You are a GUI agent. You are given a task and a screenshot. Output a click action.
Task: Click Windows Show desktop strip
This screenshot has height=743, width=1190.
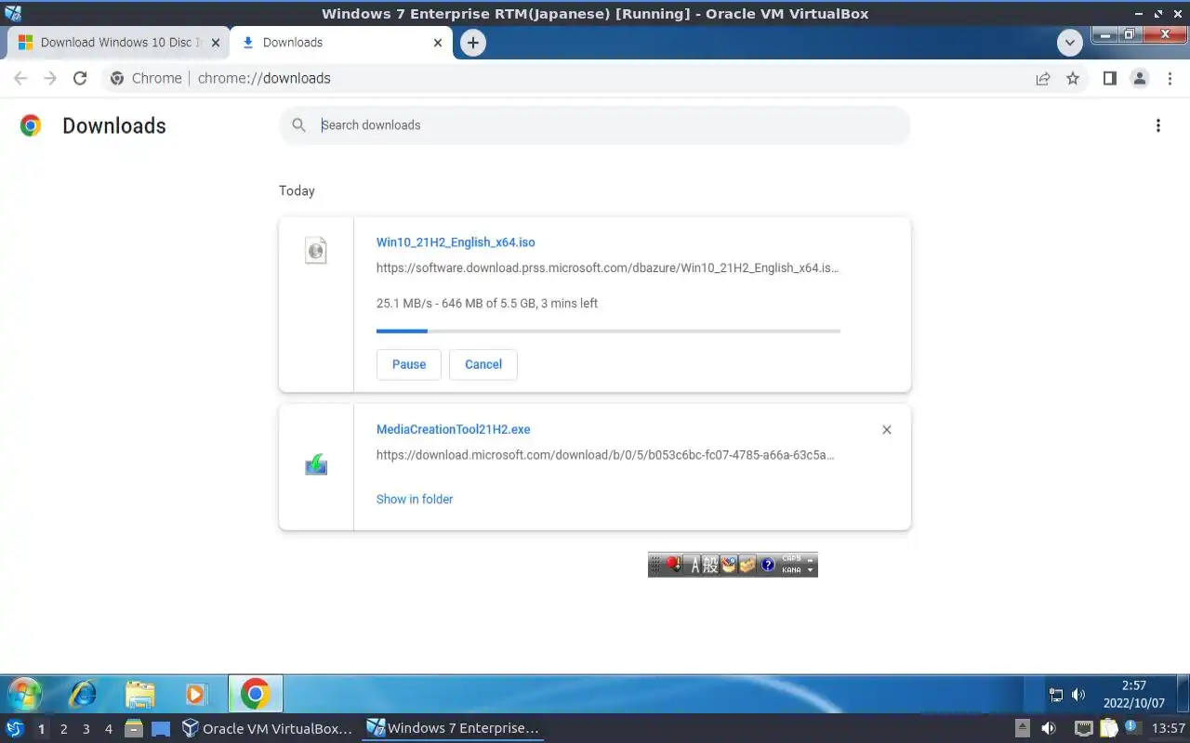tap(1183, 695)
